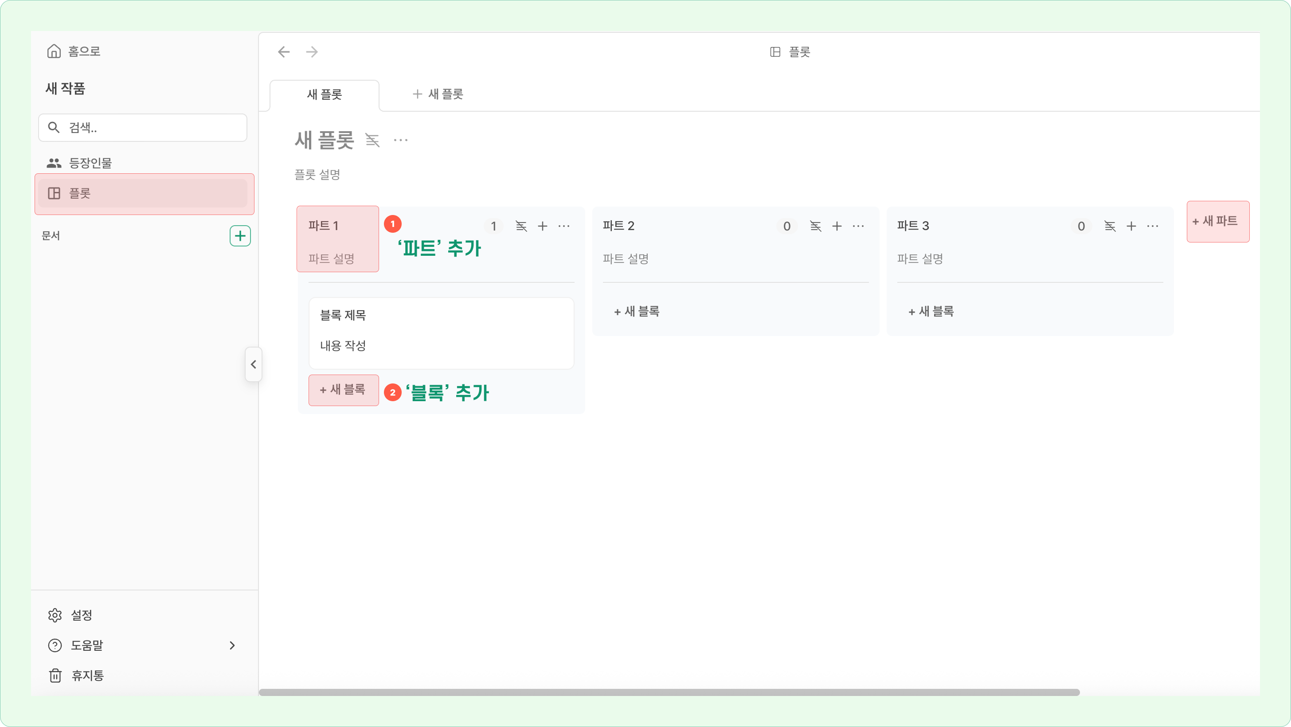Add a block with 파트 2 + 새 블록
The image size is (1291, 727).
click(x=637, y=312)
